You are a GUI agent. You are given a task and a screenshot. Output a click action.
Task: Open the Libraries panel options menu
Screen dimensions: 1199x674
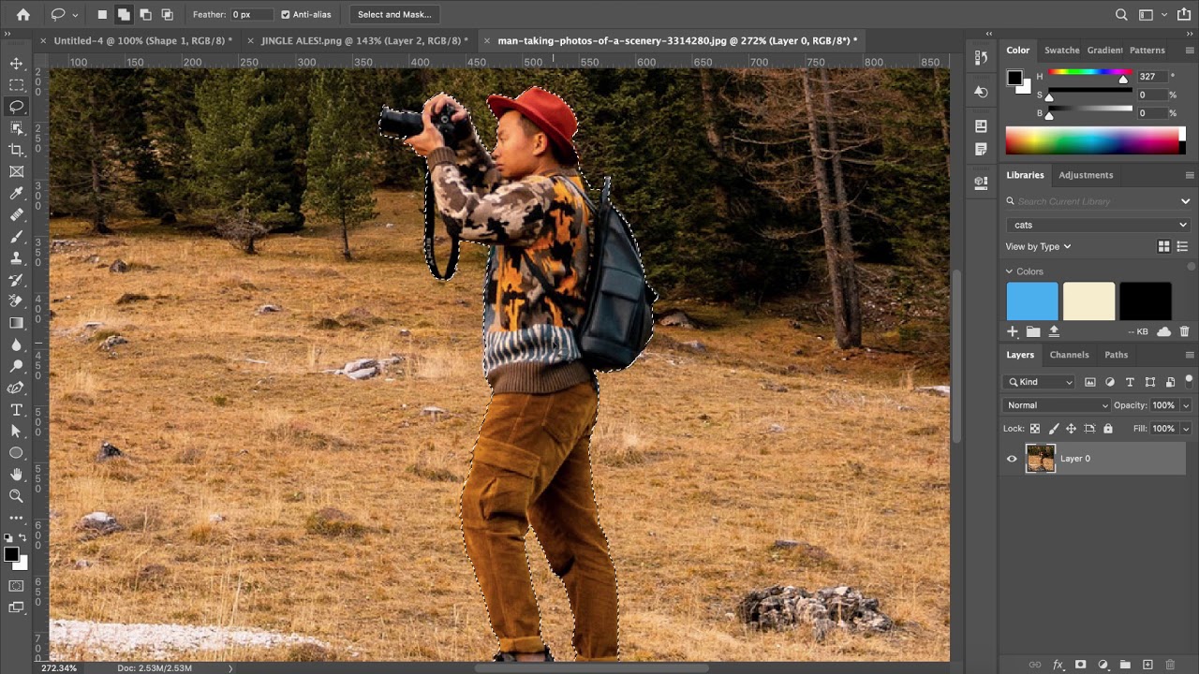pos(1190,175)
